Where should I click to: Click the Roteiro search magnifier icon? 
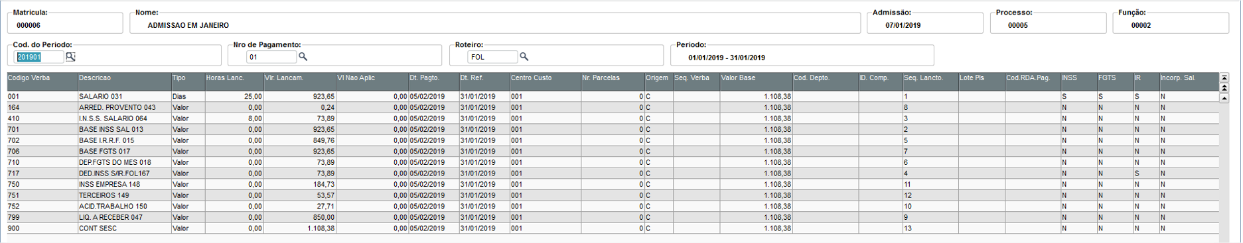[x=524, y=57]
